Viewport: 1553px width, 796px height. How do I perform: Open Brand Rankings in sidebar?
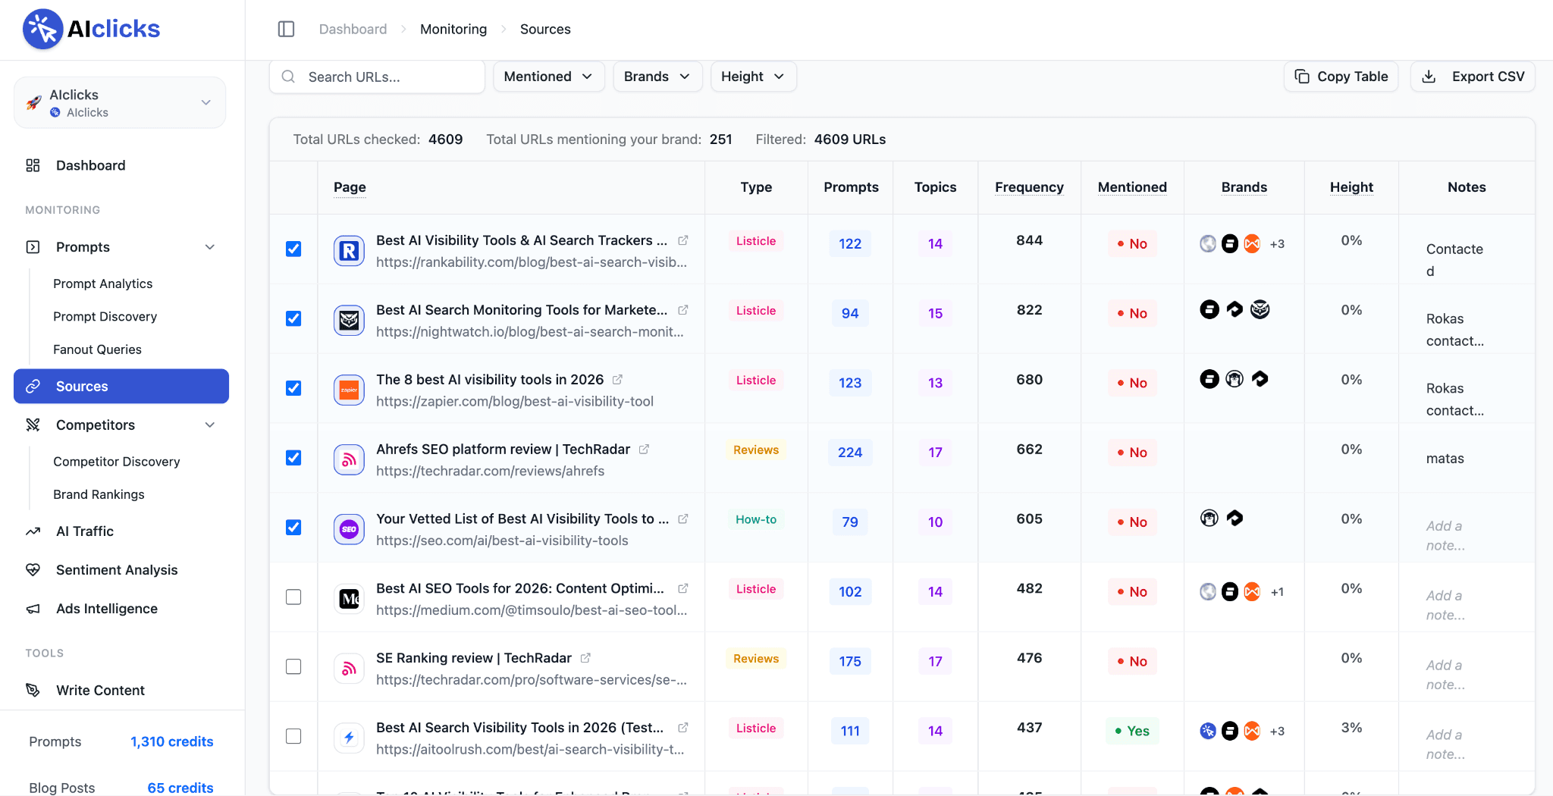tap(99, 494)
